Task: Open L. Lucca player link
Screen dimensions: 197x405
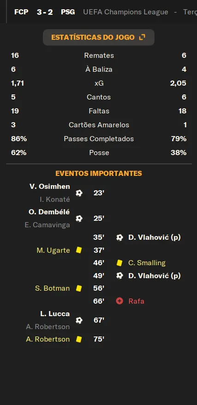Action: click(55, 314)
